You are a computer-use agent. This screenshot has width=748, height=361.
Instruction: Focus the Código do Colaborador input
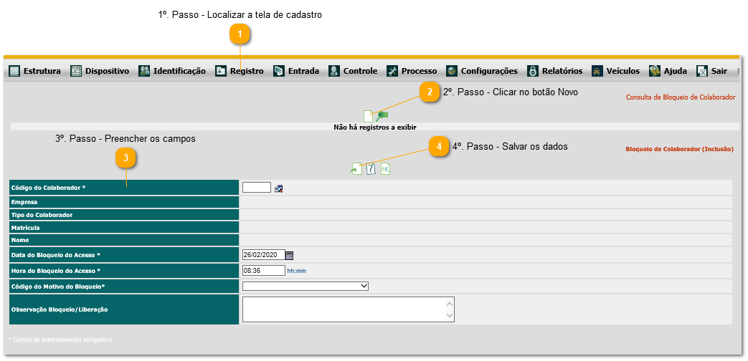(257, 187)
